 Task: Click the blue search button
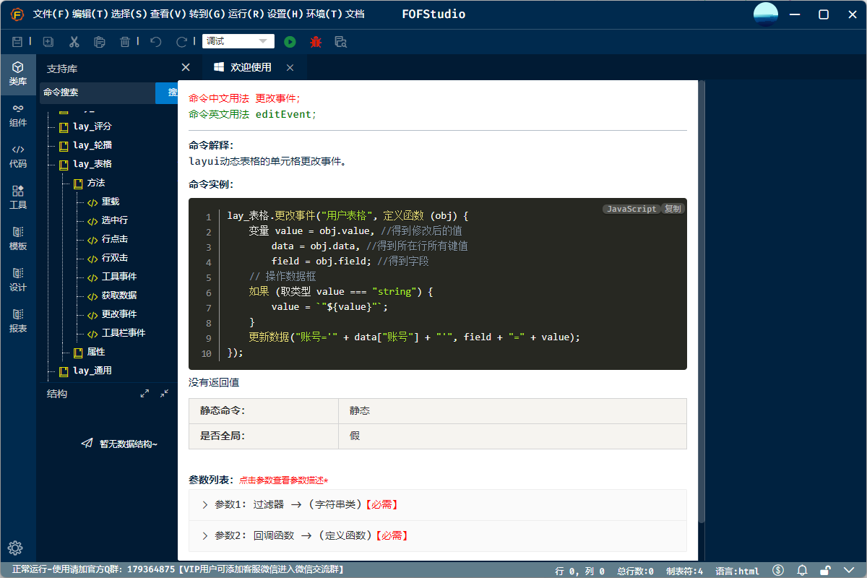point(167,92)
